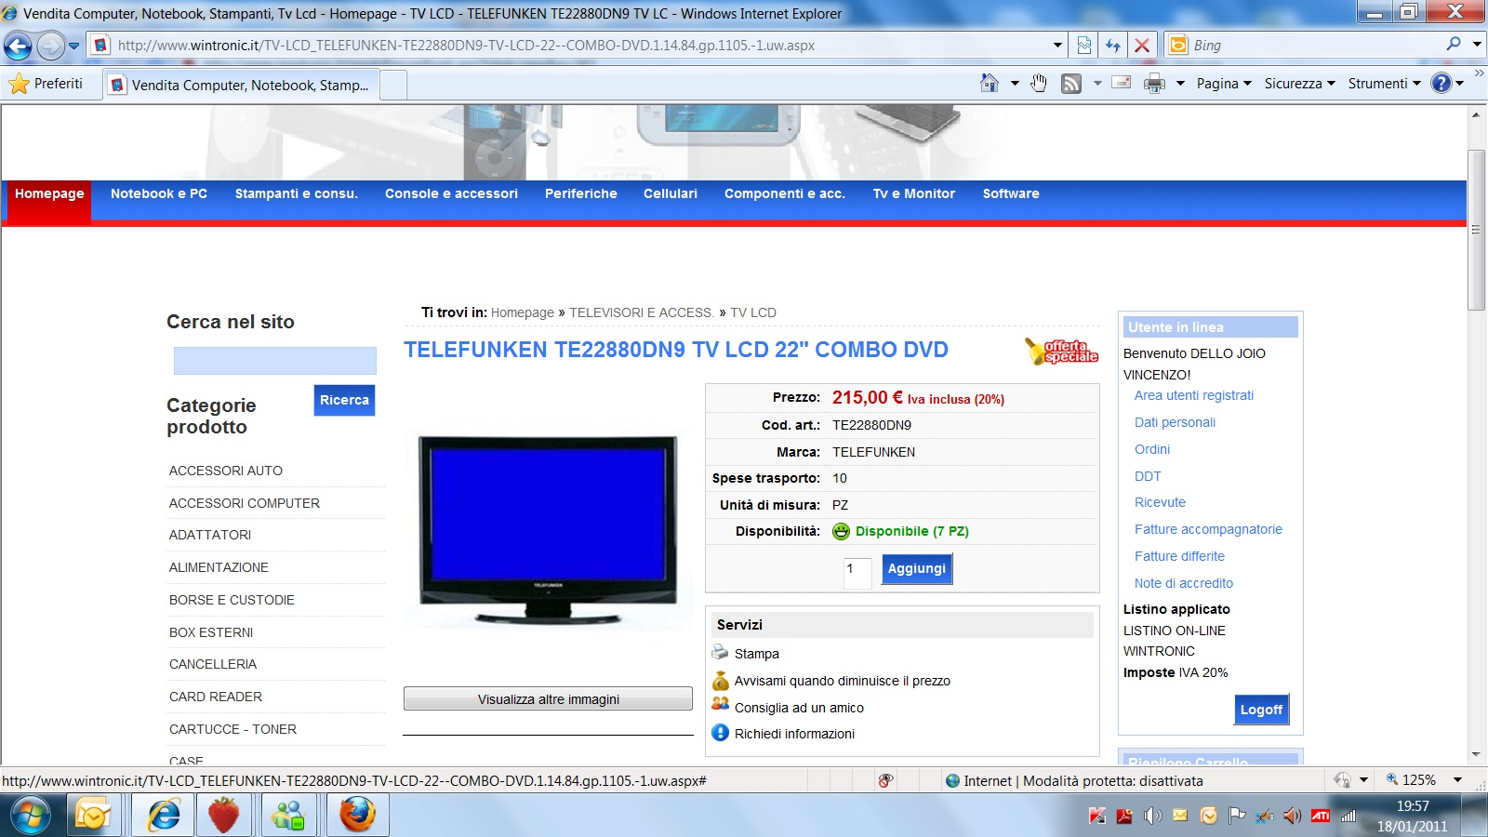Open the status bar security dropdown arrow
The width and height of the screenshot is (1488, 837).
coord(1363,780)
